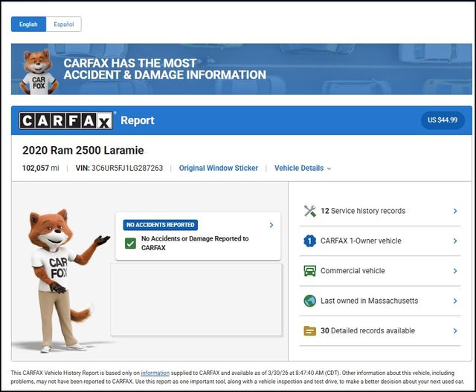This screenshot has width=476, height=392.
Task: Click the CARFAX logo in report header
Action: [x=66, y=120]
